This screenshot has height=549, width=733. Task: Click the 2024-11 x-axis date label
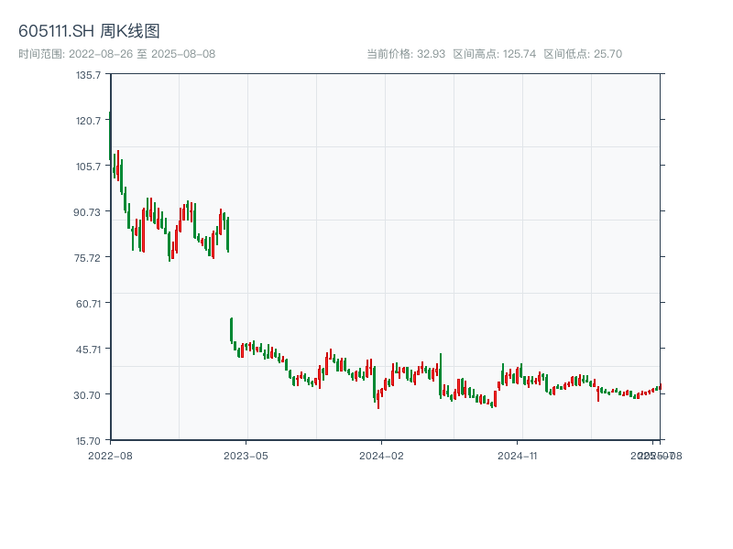pyautogui.click(x=518, y=455)
